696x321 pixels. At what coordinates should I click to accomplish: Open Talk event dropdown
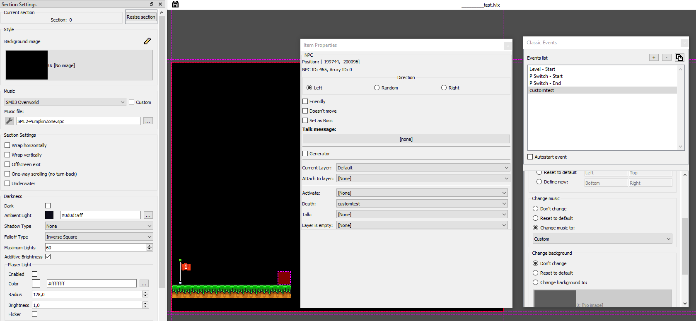[x=422, y=214]
